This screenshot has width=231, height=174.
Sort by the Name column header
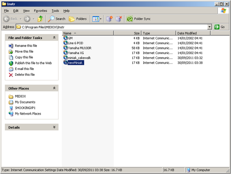(x=88, y=33)
